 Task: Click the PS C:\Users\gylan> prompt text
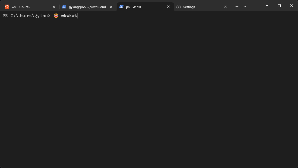26,16
